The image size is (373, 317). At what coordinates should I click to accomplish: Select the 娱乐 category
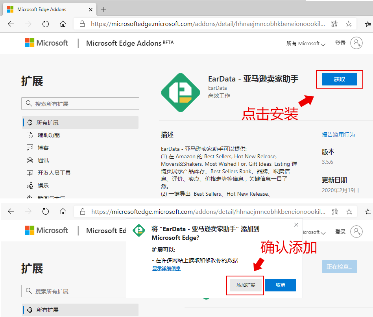(43, 185)
